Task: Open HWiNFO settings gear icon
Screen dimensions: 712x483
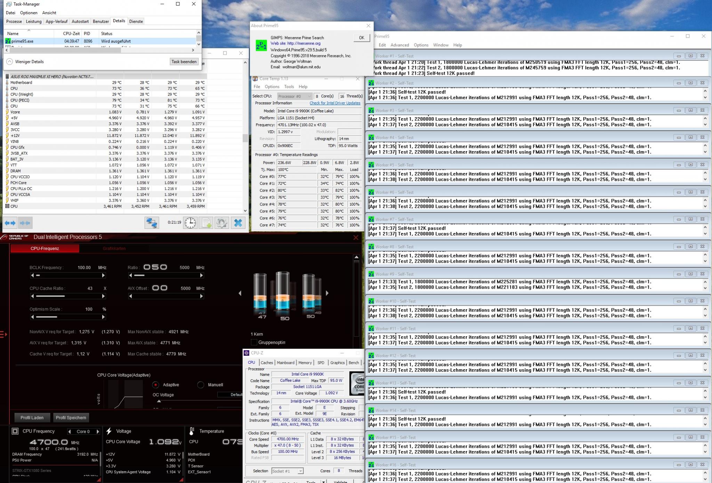Action: 222,223
